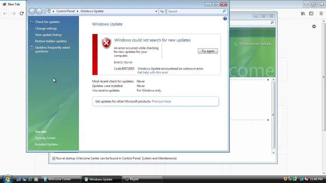Screen dimensions: 326x183
Task: Click Switch Between Windows quick launch icon
Action: pyautogui.click(x=24, y=179)
